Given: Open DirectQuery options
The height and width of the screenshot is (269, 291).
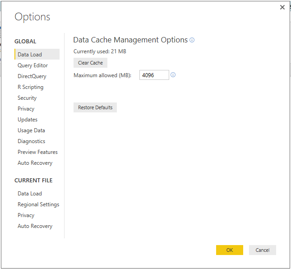Looking at the screenshot, I should tap(32, 76).
